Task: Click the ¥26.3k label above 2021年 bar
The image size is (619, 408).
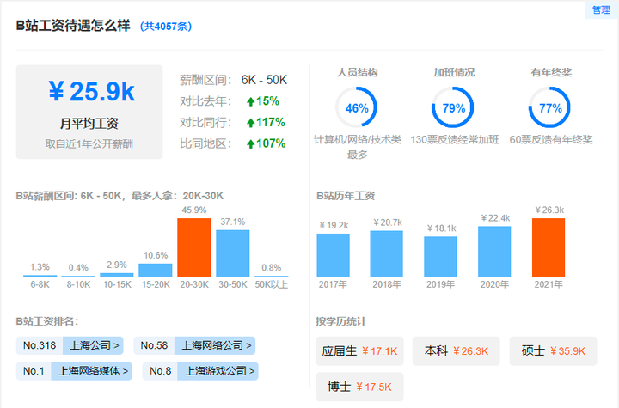Action: [549, 210]
